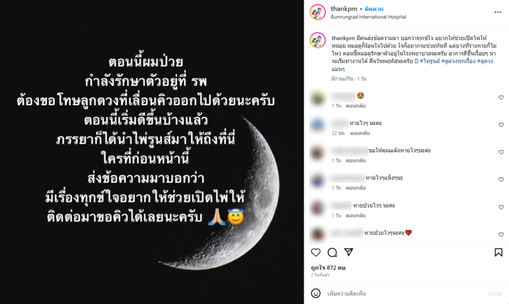Open the three-dot more options menu
509x304 pixels.
[x=498, y=12]
